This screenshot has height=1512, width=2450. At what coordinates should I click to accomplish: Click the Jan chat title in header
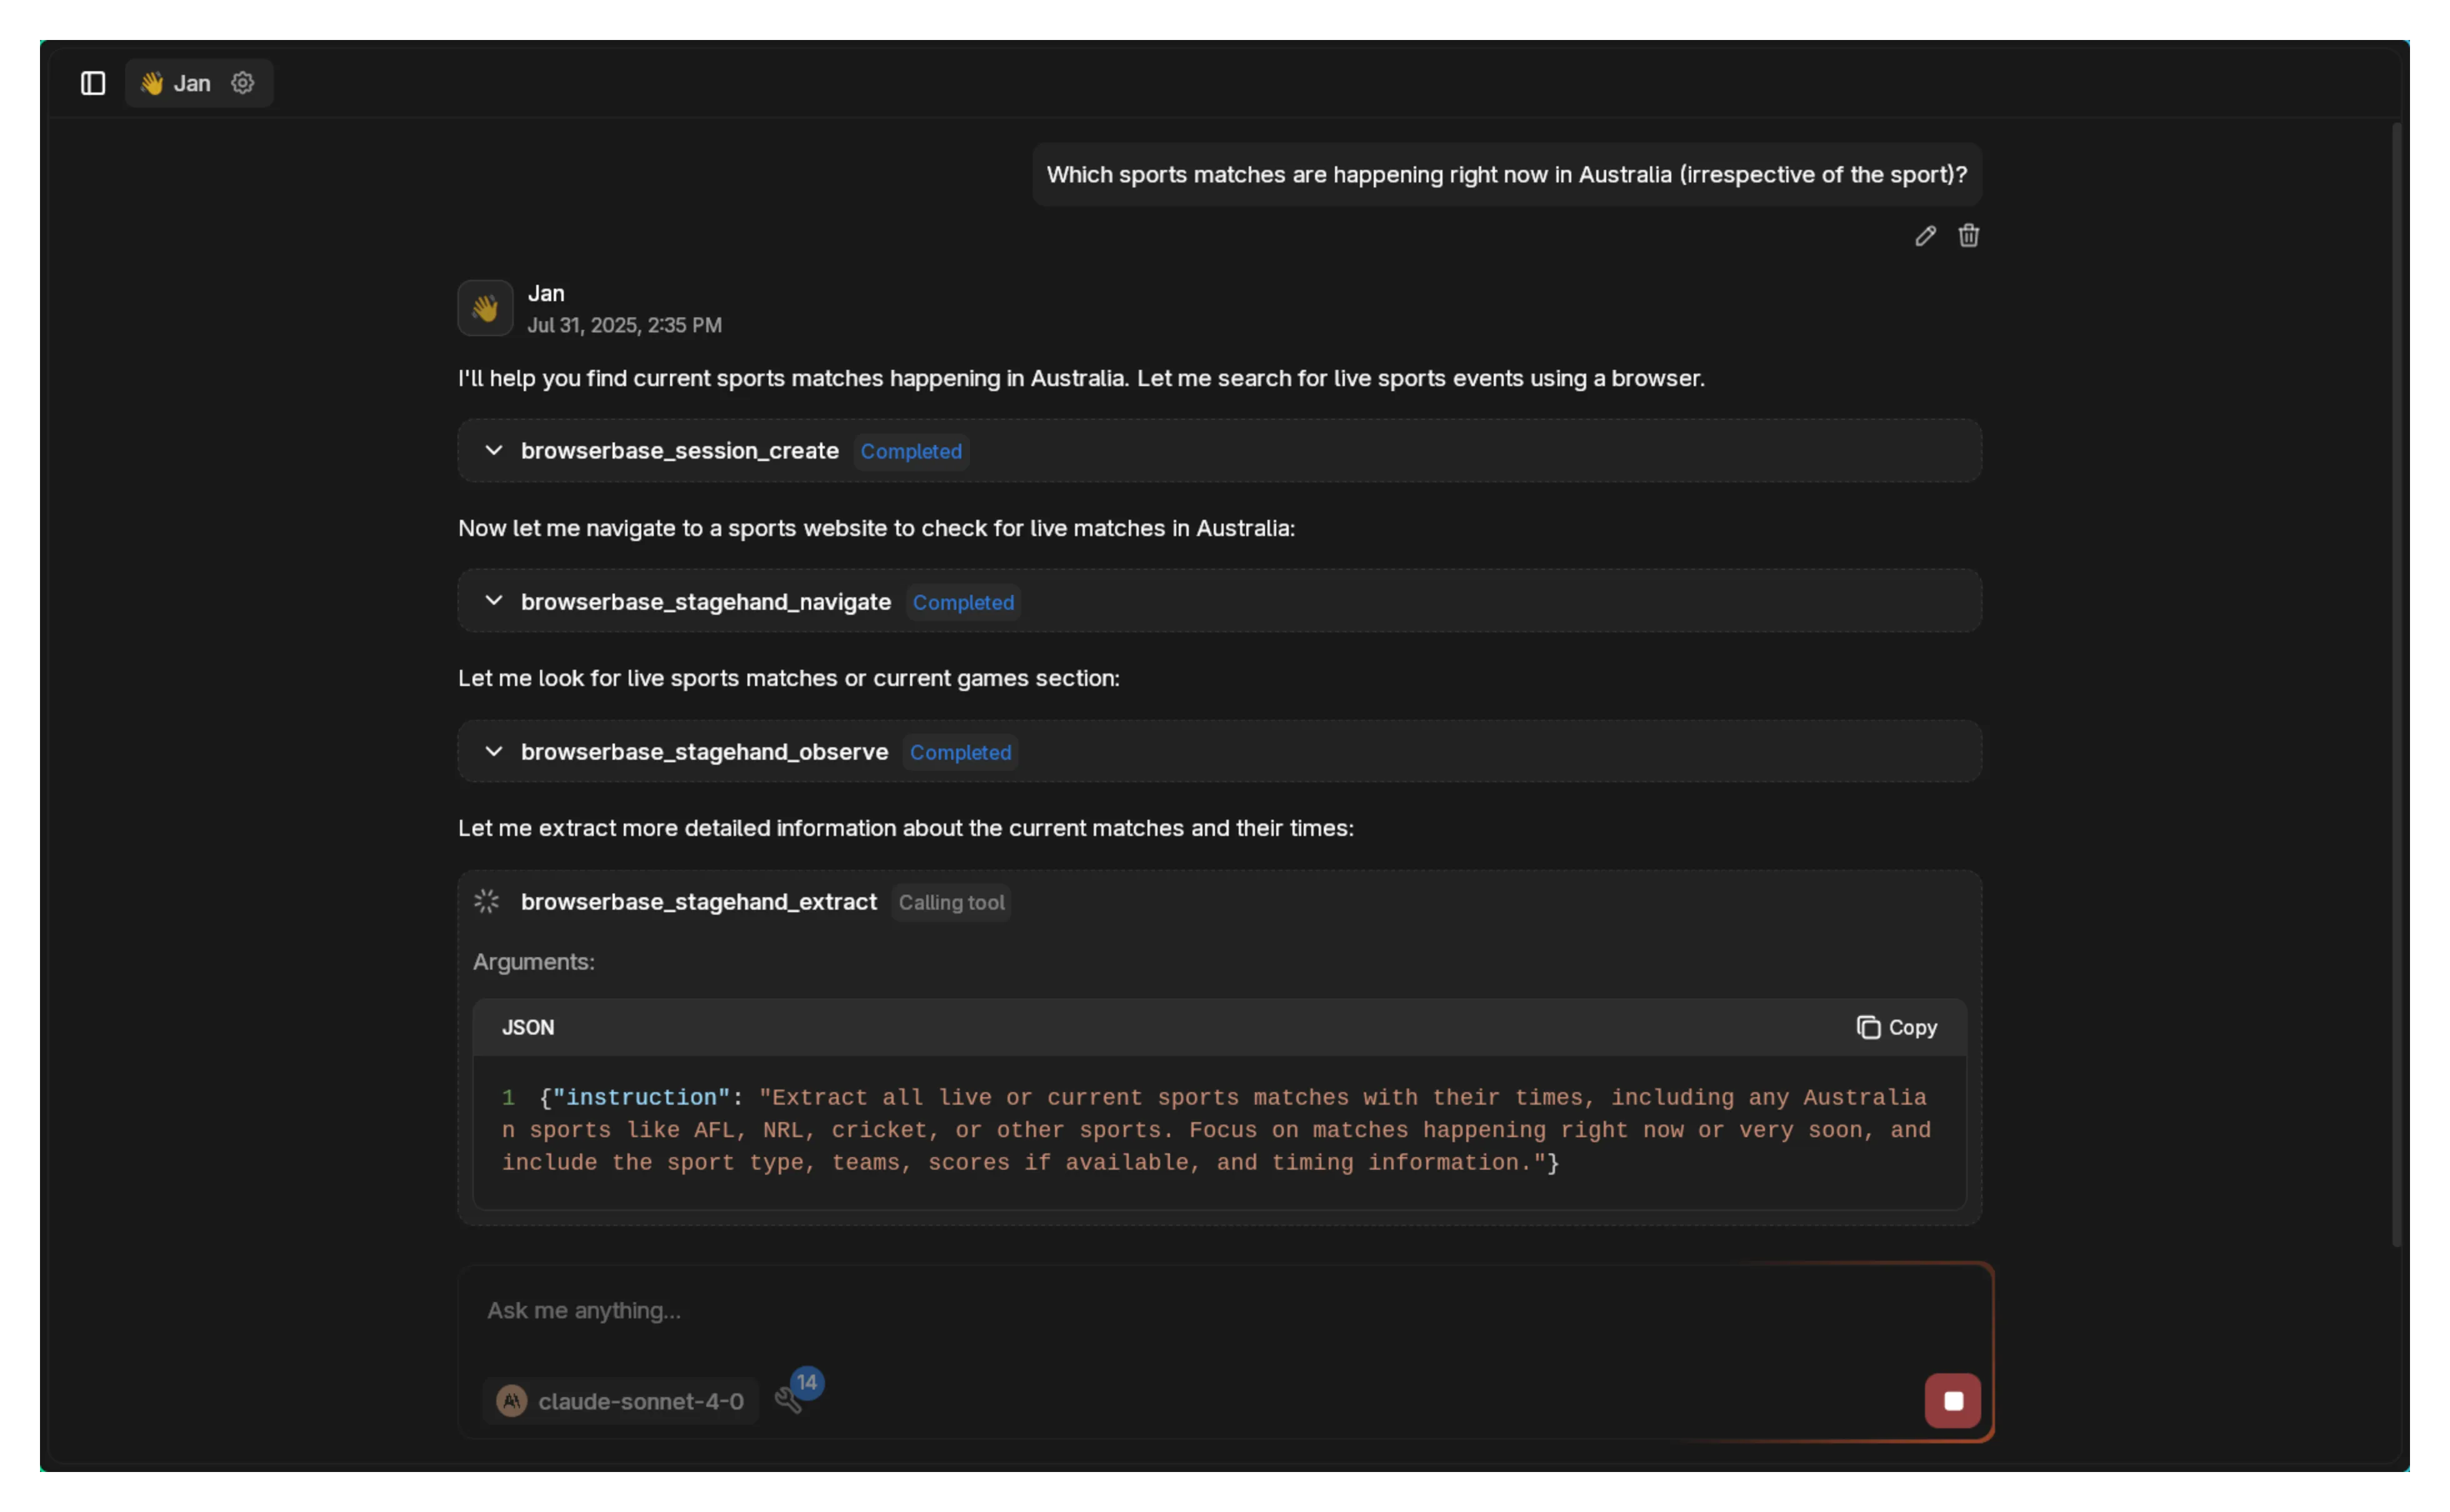(x=192, y=83)
